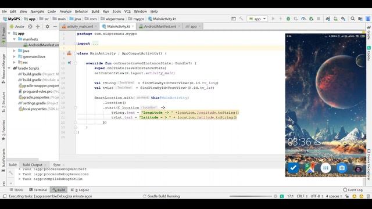Toggle Device File Explorer side tab
Viewport: 372px width, 209px height.
(x=369, y=164)
